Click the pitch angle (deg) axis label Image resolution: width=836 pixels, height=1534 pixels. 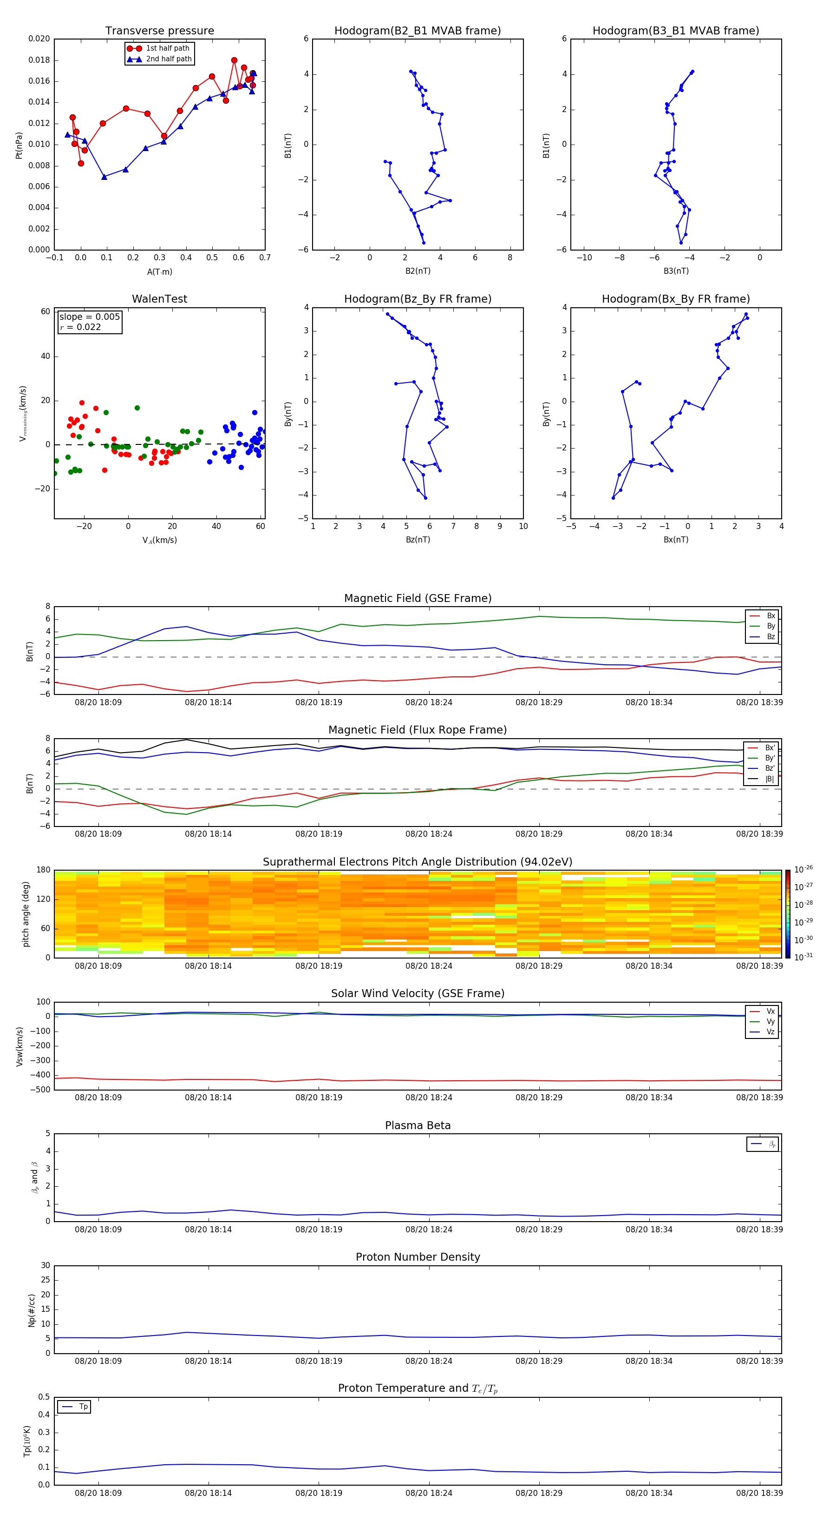(x=26, y=913)
